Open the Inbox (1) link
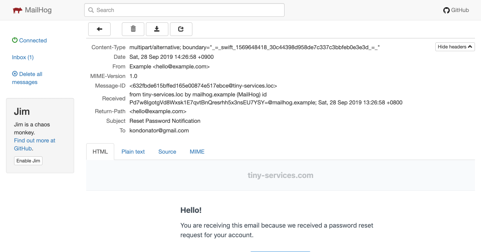This screenshot has width=481, height=252. coord(22,57)
